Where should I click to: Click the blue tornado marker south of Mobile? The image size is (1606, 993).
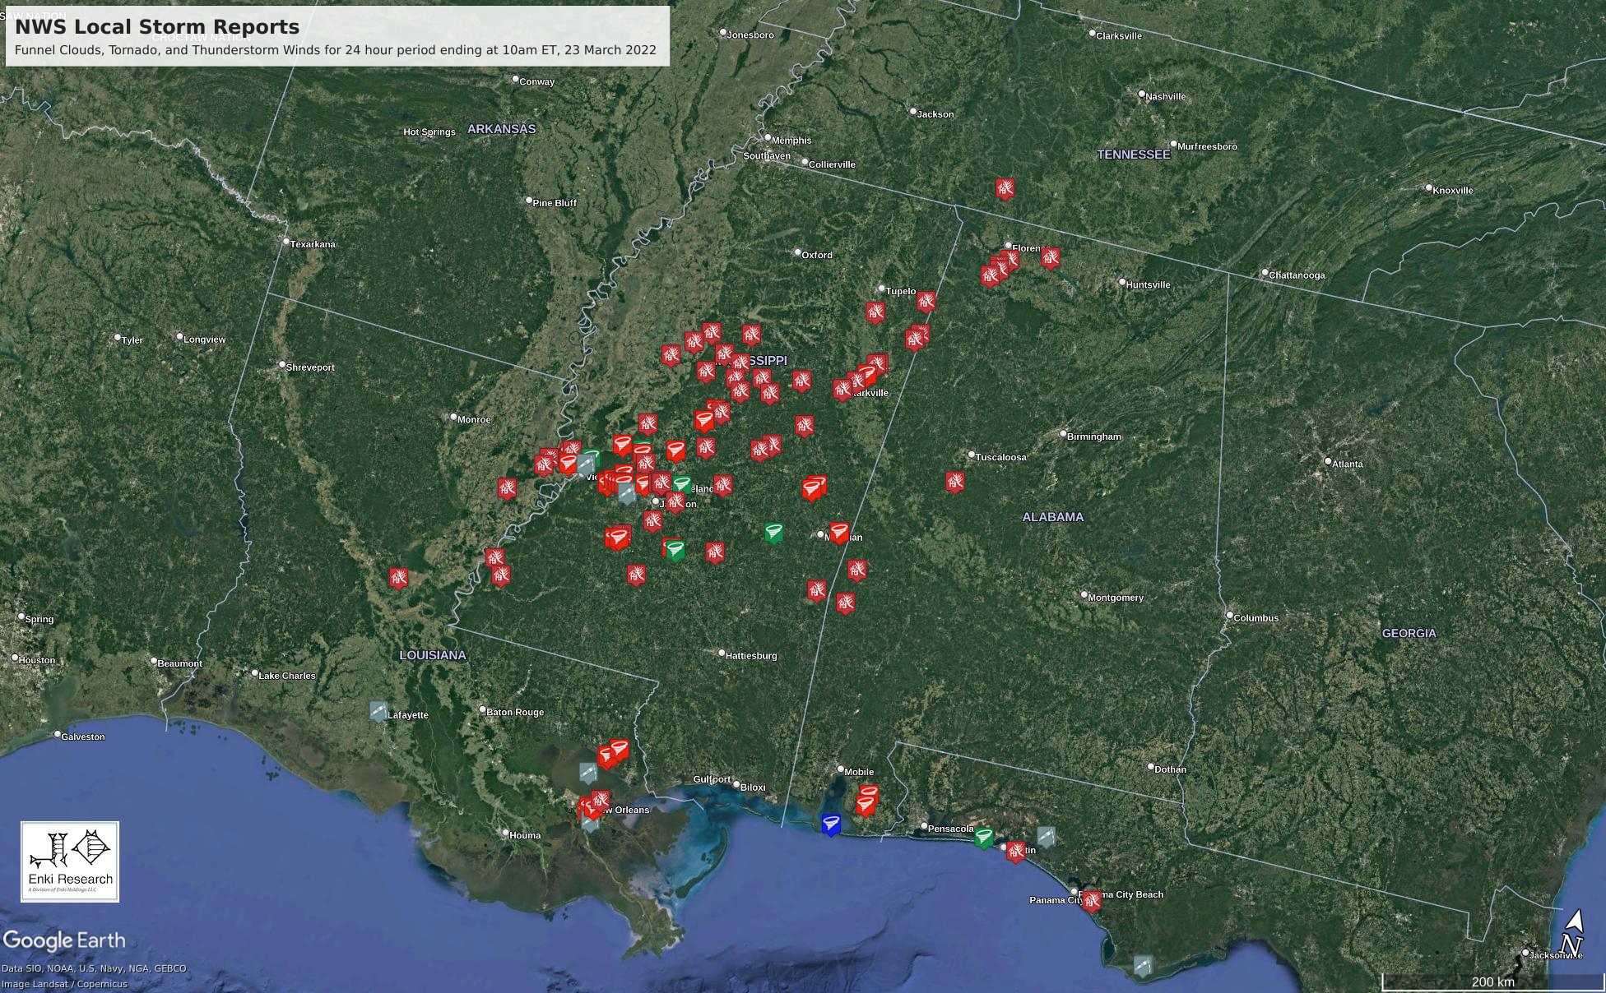(831, 824)
